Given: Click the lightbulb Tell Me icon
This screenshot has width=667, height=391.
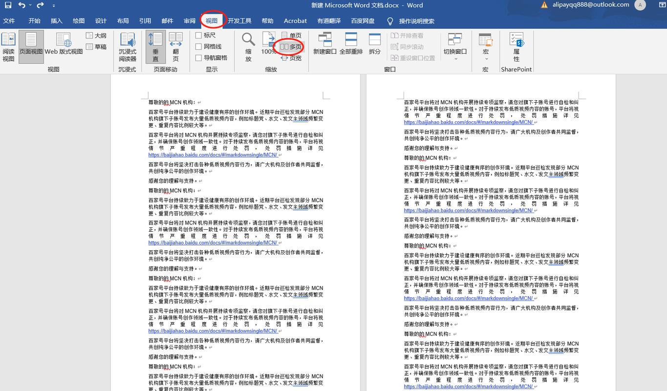Looking at the screenshot, I should click(x=390, y=21).
